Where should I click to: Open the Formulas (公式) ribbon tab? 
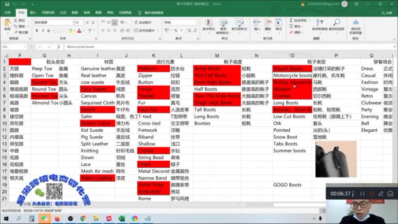pos(63,13)
